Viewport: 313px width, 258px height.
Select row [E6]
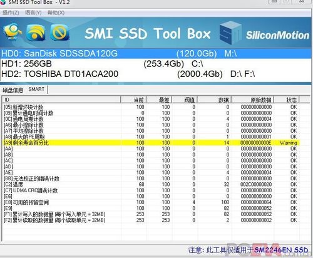[151, 196]
